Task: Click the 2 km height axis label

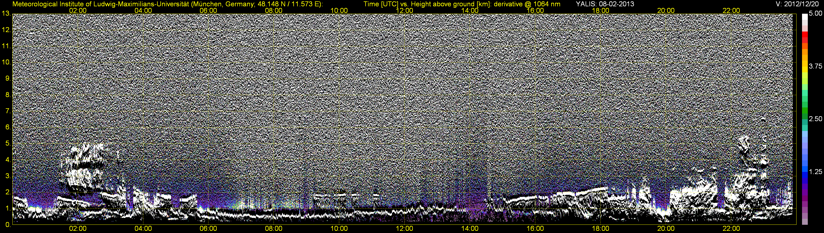Action: pos(8,192)
